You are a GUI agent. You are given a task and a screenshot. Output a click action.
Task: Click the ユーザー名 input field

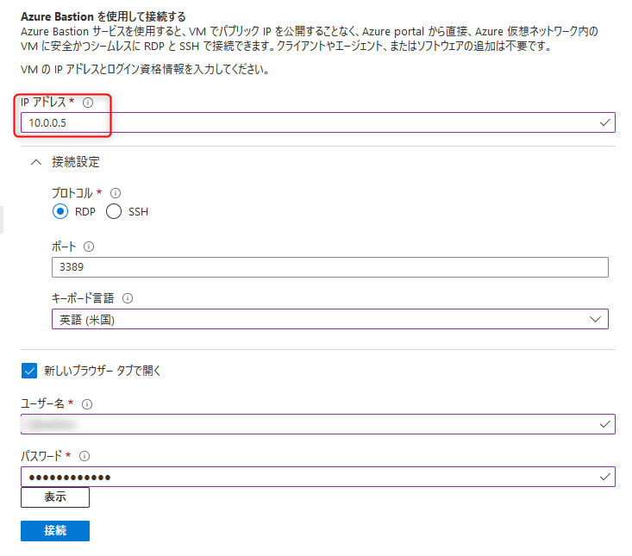coord(317,424)
